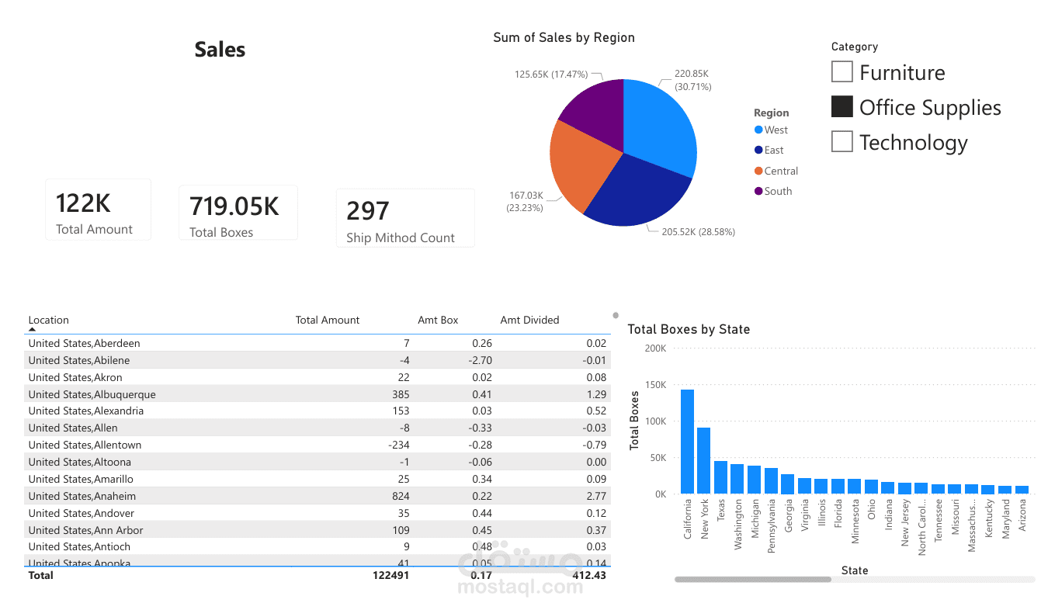Image resolution: width=1041 pixels, height=610 pixels.
Task: Click the New York bar in chart
Action: coord(704,460)
